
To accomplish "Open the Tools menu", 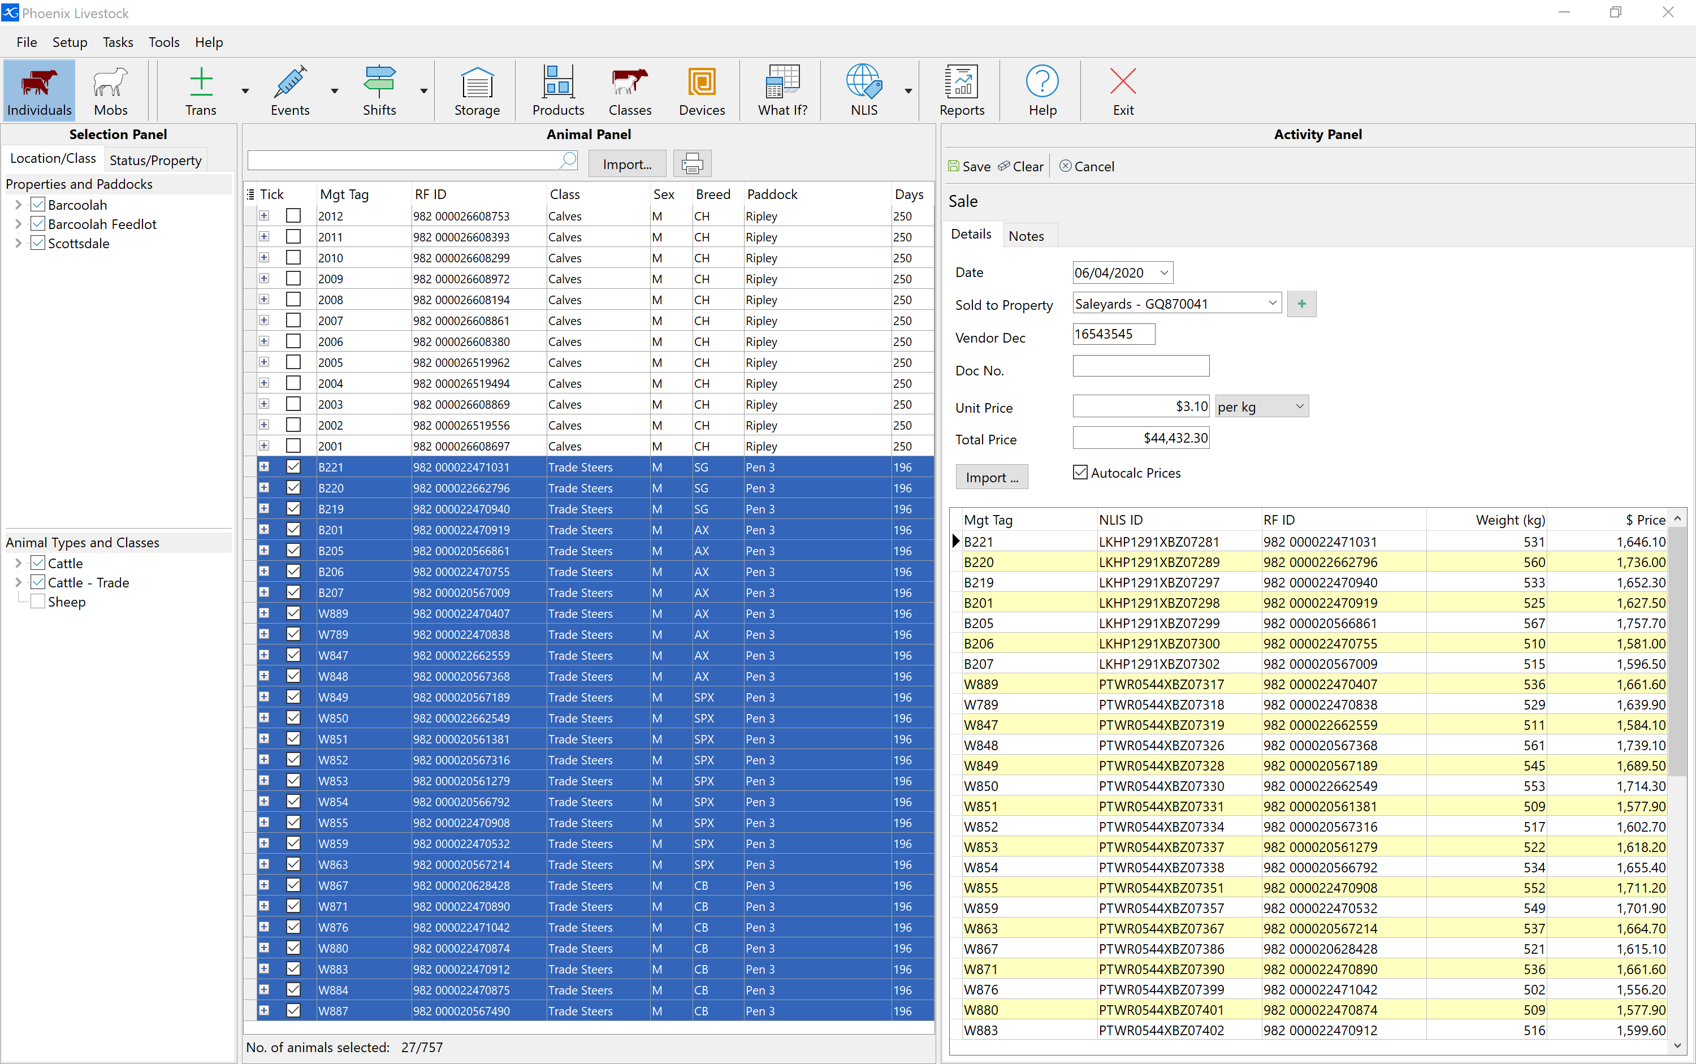I will tap(164, 42).
